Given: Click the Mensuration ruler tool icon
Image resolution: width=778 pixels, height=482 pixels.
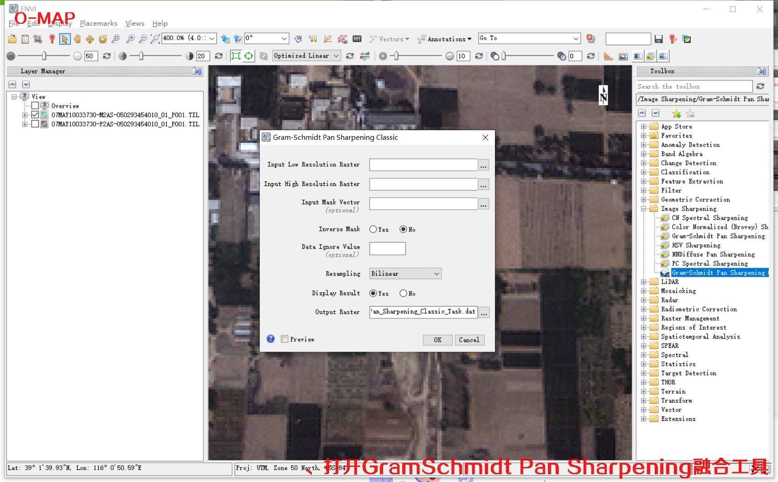Looking at the screenshot, I should click(608, 56).
